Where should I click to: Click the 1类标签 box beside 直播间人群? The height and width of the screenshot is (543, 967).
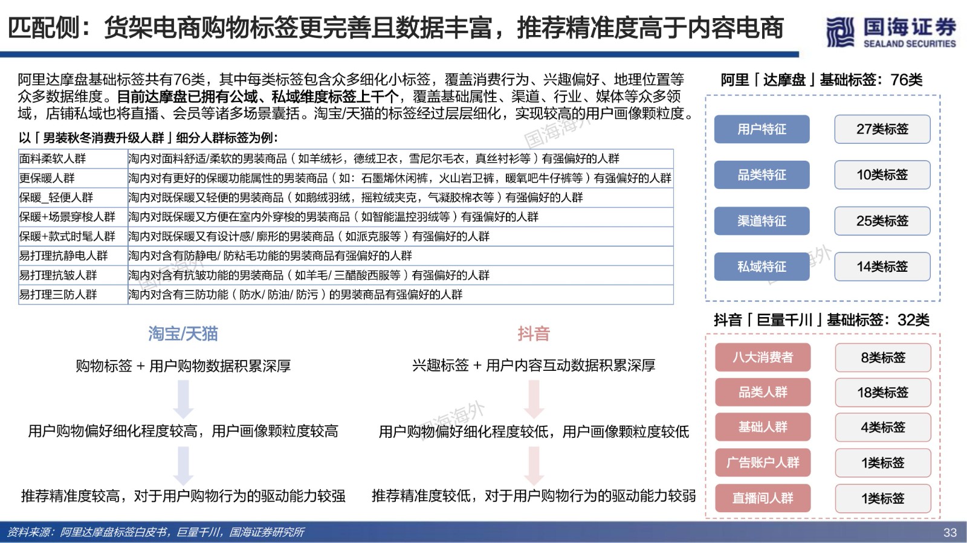(883, 498)
